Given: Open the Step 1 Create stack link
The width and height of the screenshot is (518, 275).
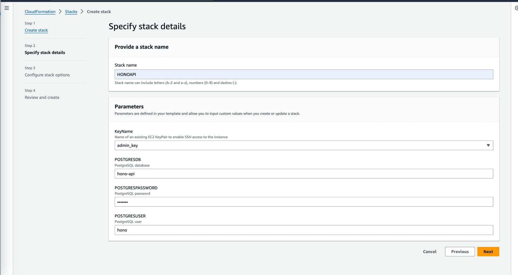Looking at the screenshot, I should coord(36,30).
